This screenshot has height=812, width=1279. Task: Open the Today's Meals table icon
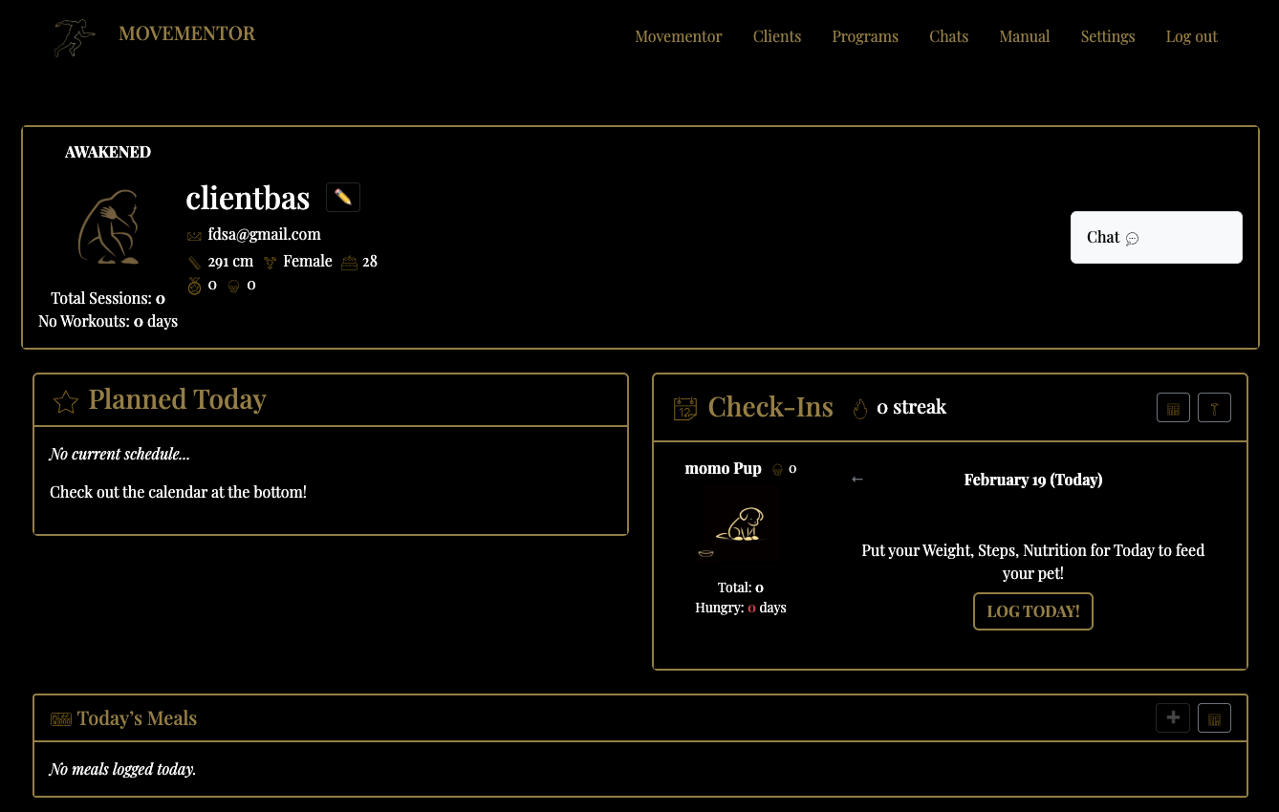tap(1214, 718)
